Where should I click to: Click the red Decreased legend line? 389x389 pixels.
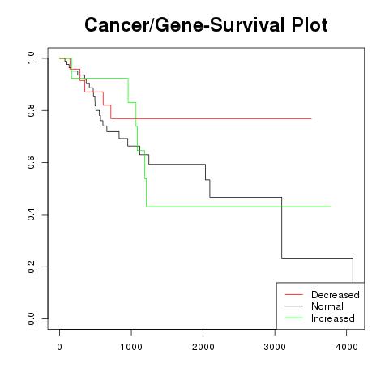pos(294,294)
